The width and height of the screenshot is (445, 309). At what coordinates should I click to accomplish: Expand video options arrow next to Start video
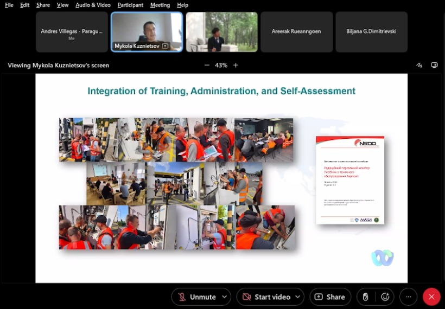click(x=297, y=297)
